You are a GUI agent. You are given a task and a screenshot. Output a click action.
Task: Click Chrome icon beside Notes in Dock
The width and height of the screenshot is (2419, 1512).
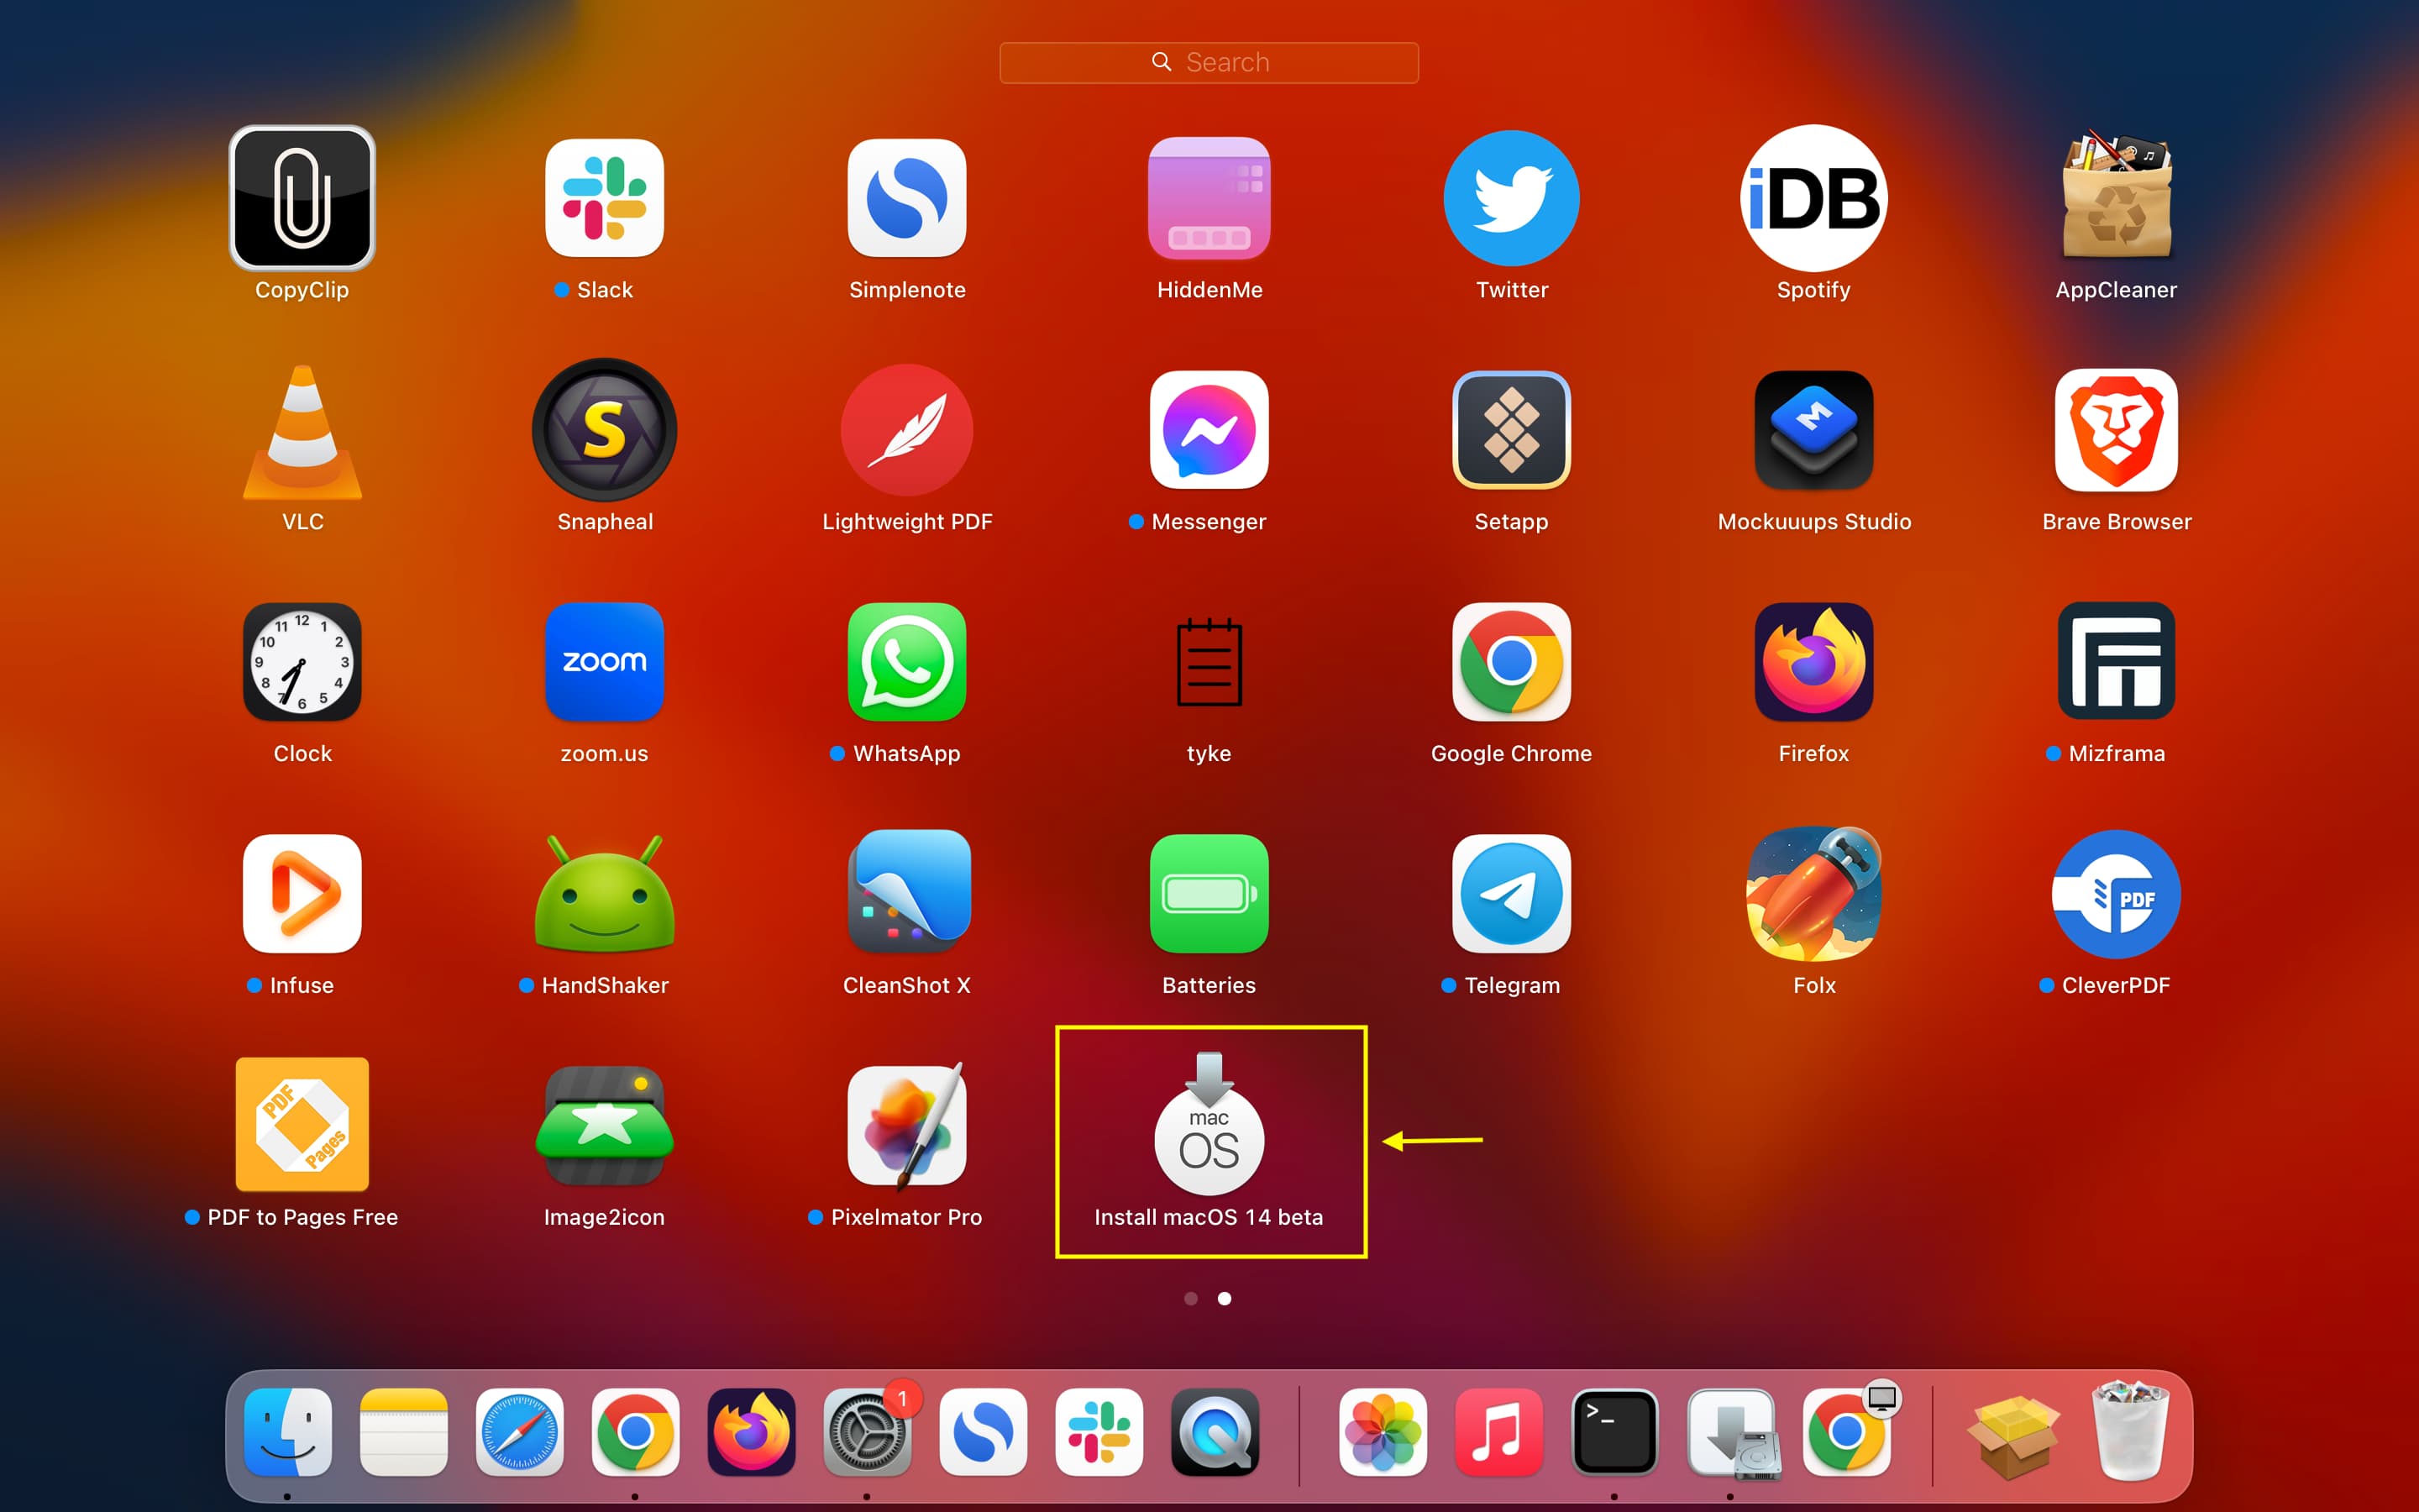tap(636, 1432)
